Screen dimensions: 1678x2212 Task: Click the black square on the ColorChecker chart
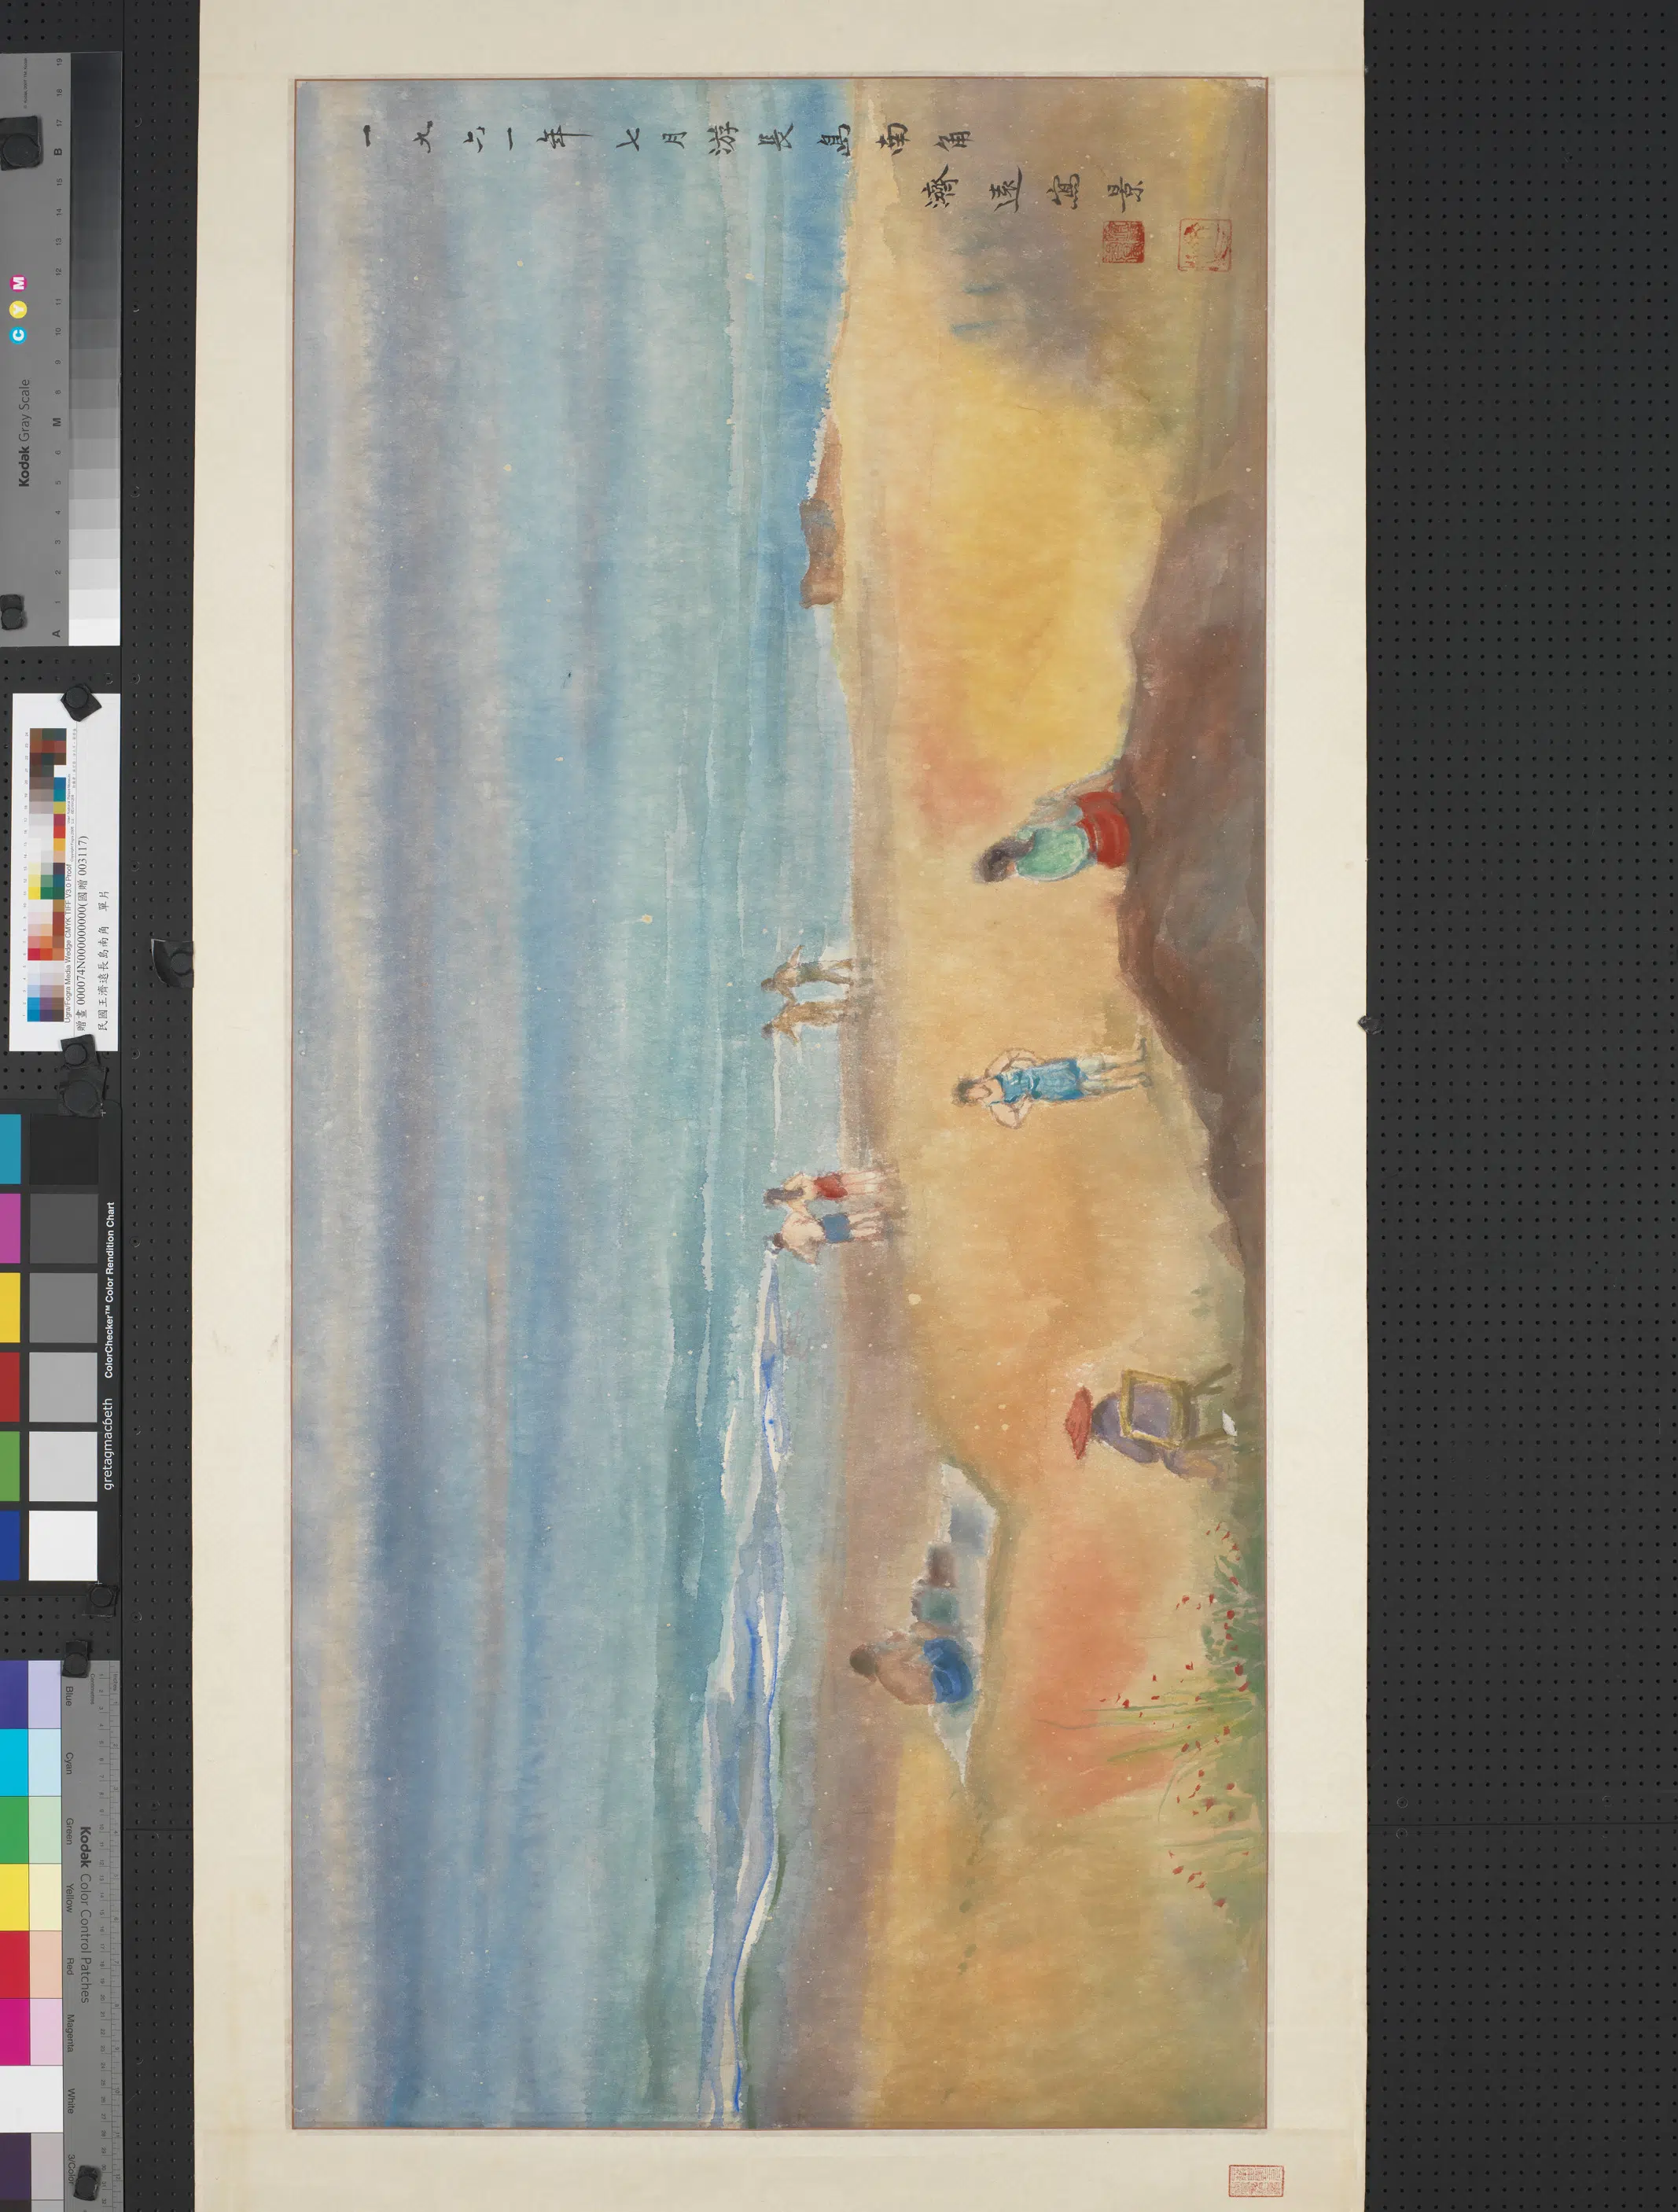point(63,1149)
